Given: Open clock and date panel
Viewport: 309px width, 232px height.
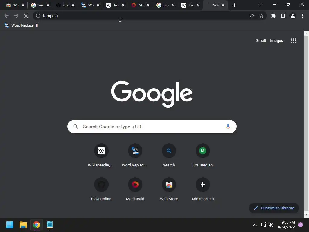Looking at the screenshot, I should (286, 225).
